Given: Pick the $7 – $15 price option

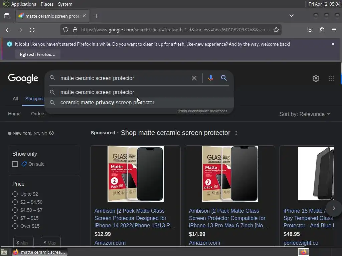Looking at the screenshot, I should [x=15, y=218].
